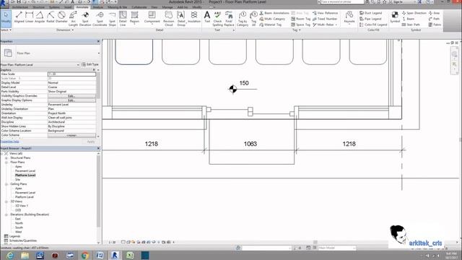Collapse the Elevations (Building Elevation) node
This screenshot has height=260, width=462.
tap(6, 214)
